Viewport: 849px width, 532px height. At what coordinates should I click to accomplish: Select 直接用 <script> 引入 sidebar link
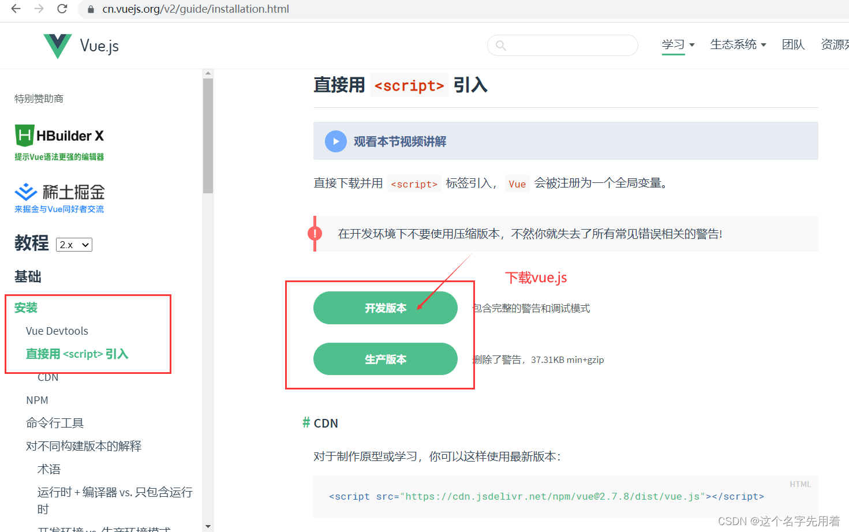coord(77,354)
